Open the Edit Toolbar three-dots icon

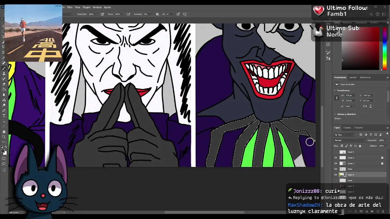(x=4, y=142)
